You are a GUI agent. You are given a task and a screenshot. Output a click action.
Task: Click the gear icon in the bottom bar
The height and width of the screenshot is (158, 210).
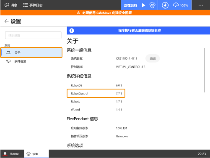[x=29, y=154]
